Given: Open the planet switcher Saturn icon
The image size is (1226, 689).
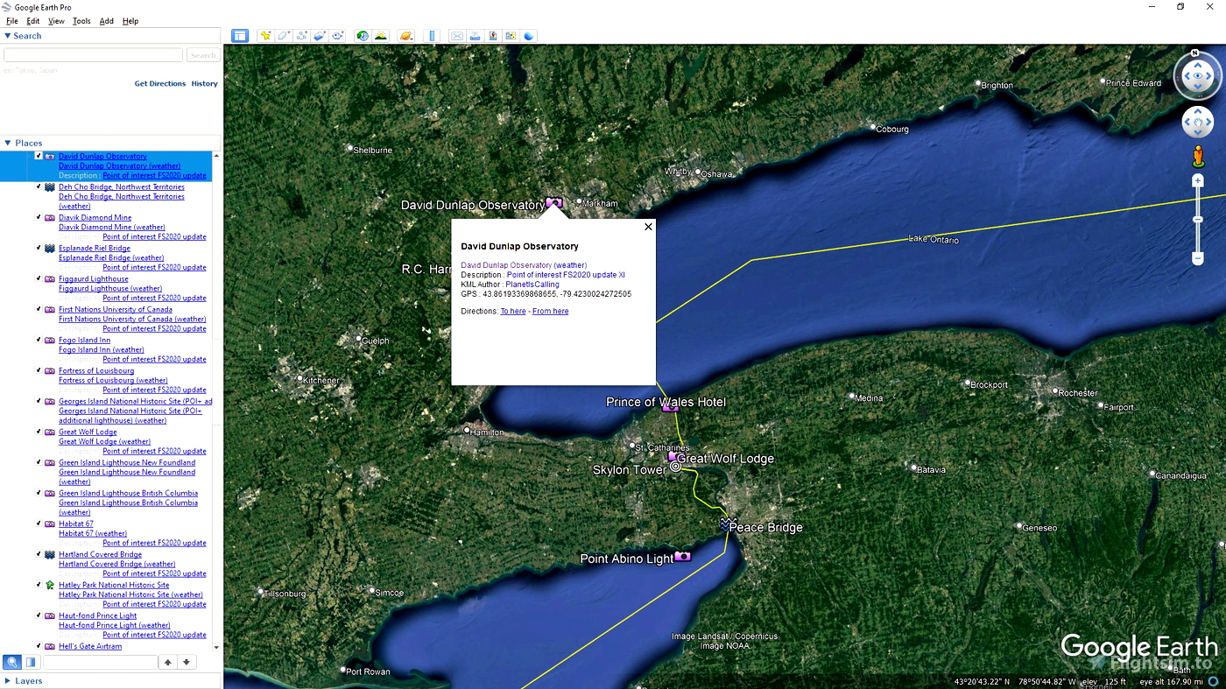Looking at the screenshot, I should [405, 35].
